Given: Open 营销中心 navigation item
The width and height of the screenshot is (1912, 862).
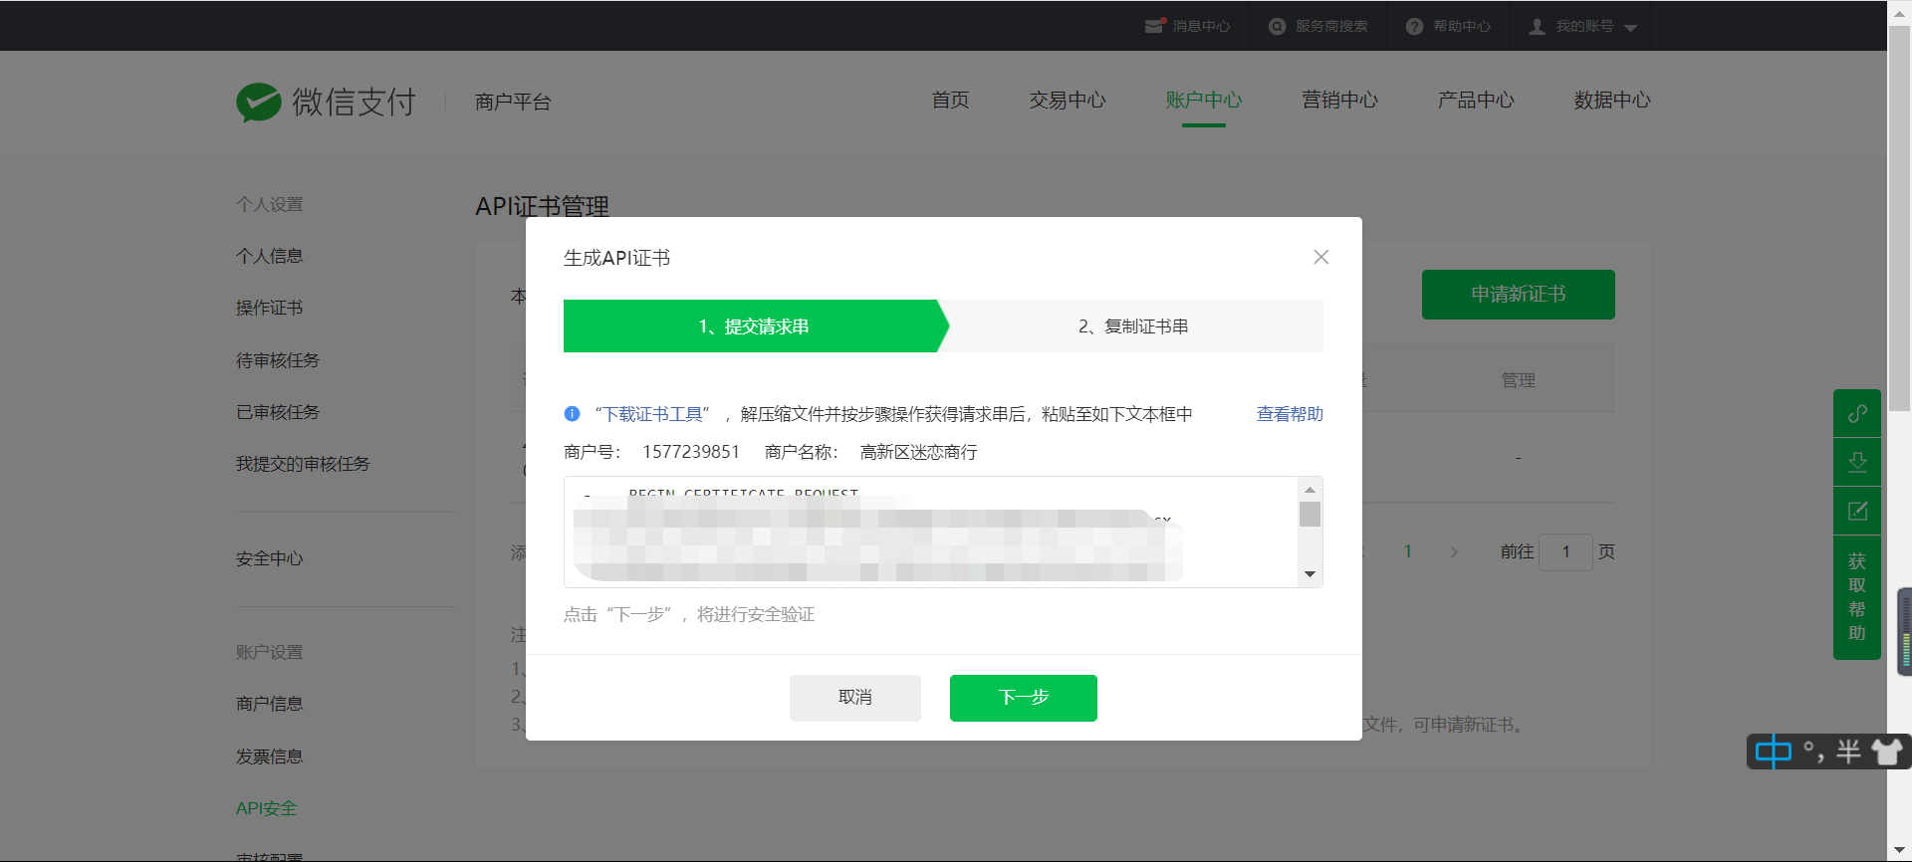Looking at the screenshot, I should 1339,101.
